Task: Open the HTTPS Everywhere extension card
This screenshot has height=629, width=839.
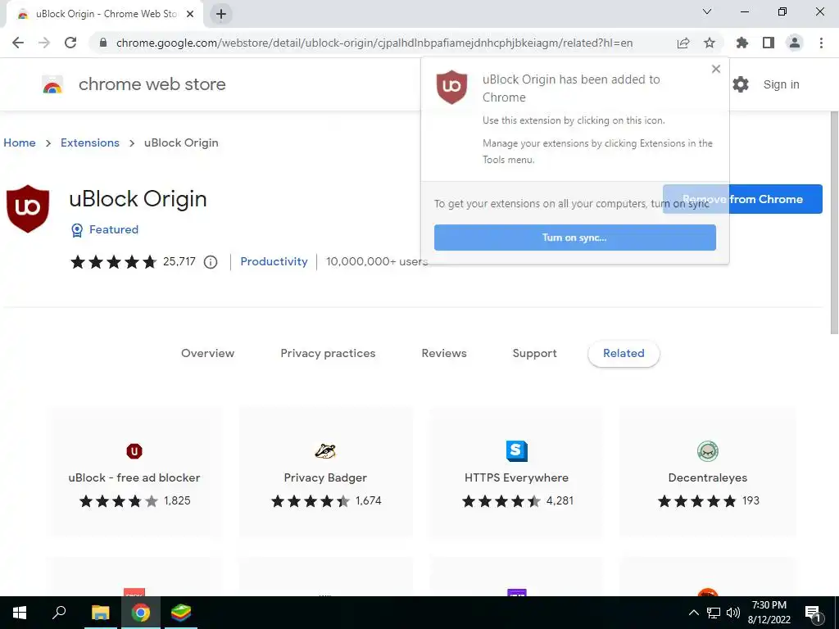Action: pyautogui.click(x=516, y=472)
